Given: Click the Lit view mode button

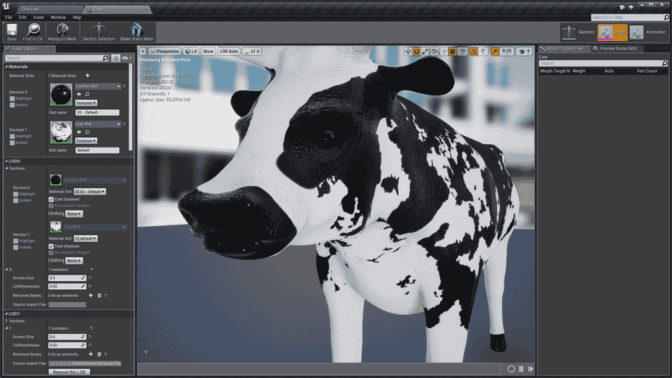Looking at the screenshot, I should pos(191,51).
